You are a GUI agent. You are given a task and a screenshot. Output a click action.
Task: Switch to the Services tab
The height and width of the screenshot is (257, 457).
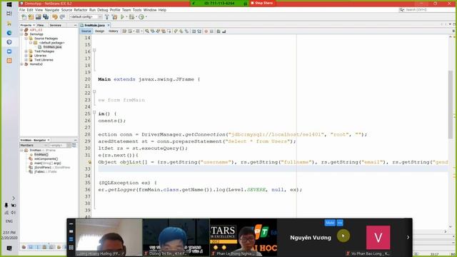(x=56, y=26)
